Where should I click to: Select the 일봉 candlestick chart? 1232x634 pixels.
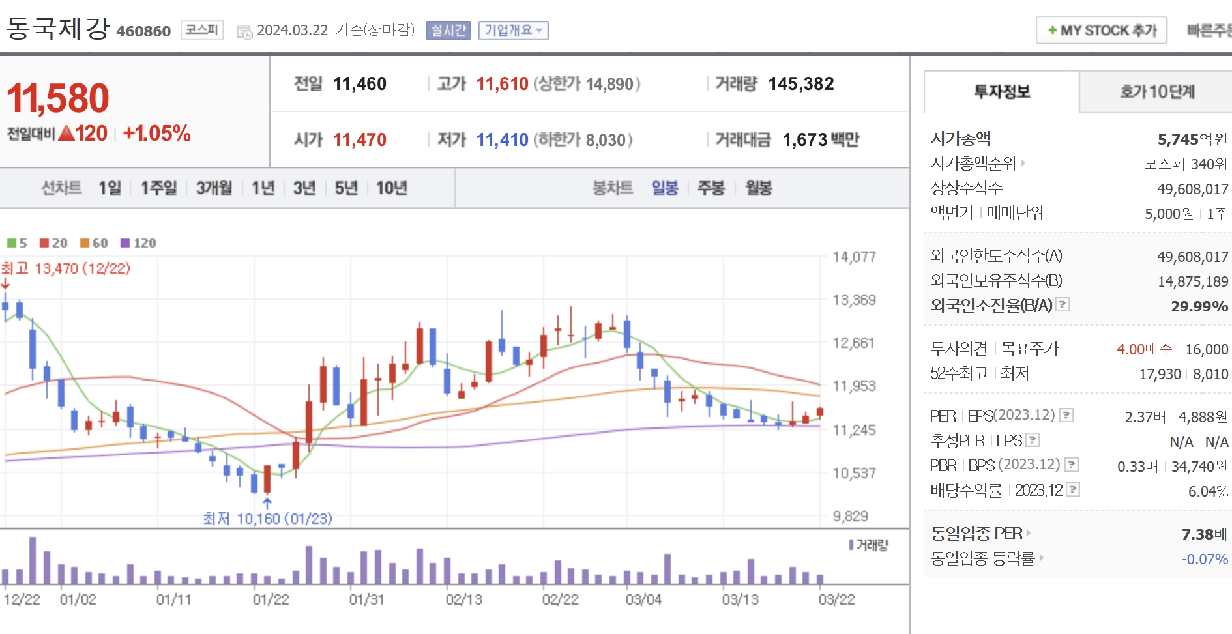click(665, 188)
